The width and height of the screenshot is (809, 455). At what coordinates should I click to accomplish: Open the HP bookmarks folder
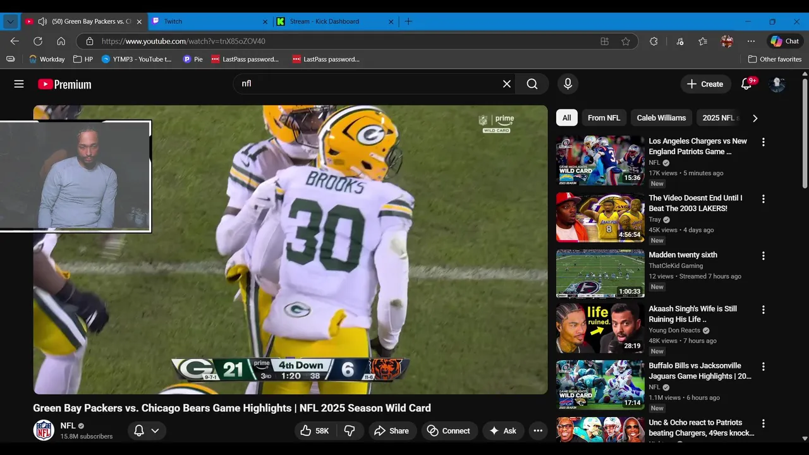[83, 59]
